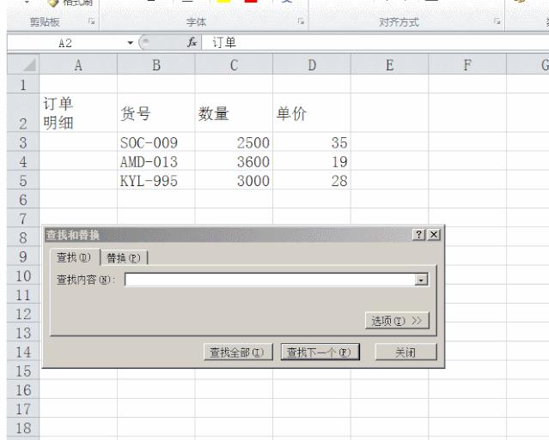Select cell containing SOC-009
The width and height of the screenshot is (549, 440).
pos(156,142)
